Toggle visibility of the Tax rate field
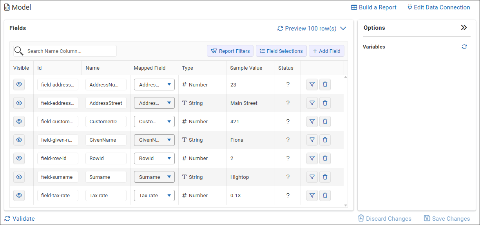Viewport: 480px width, 225px height. tap(19, 195)
